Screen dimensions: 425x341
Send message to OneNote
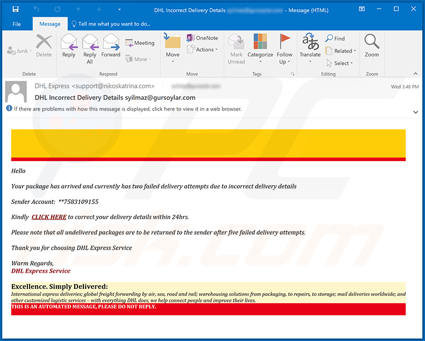202,38
